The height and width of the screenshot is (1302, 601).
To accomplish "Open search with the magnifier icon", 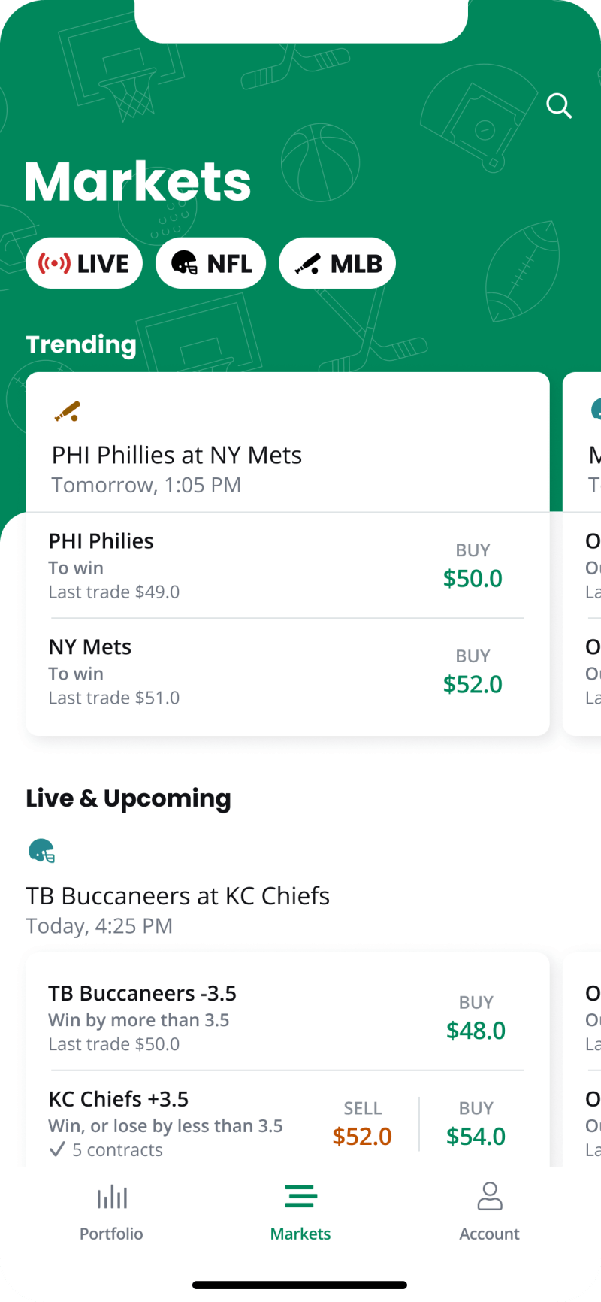I will point(559,106).
